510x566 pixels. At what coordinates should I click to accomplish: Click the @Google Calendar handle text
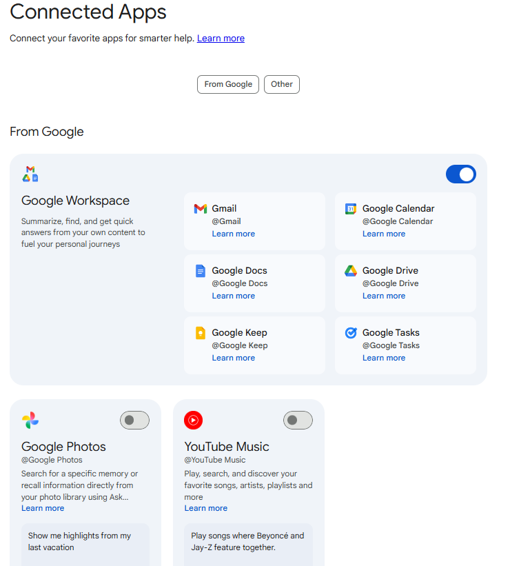(398, 221)
